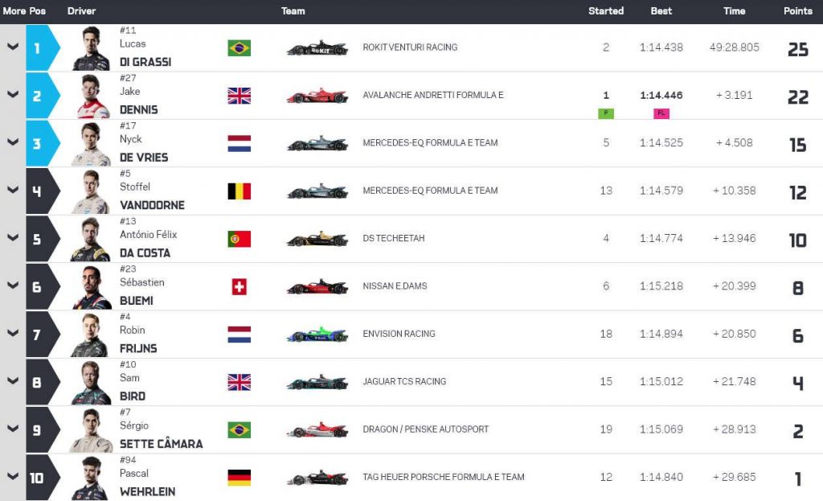The height and width of the screenshot is (501, 823).
Task: Open Jake Dennis driver name link
Action: [138, 109]
